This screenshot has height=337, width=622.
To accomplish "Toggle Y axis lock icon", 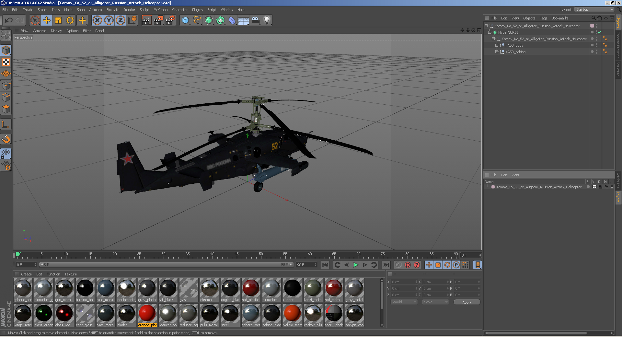I will [109, 20].
